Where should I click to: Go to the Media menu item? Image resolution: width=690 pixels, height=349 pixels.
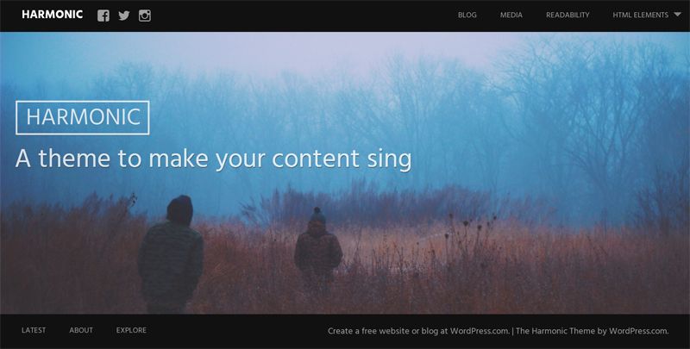tap(511, 15)
